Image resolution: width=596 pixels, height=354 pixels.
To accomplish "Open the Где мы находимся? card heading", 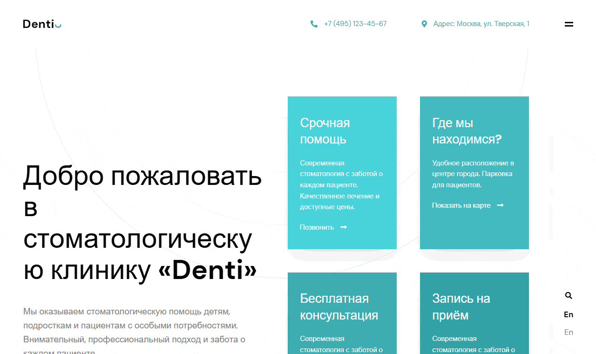I will pos(467,131).
